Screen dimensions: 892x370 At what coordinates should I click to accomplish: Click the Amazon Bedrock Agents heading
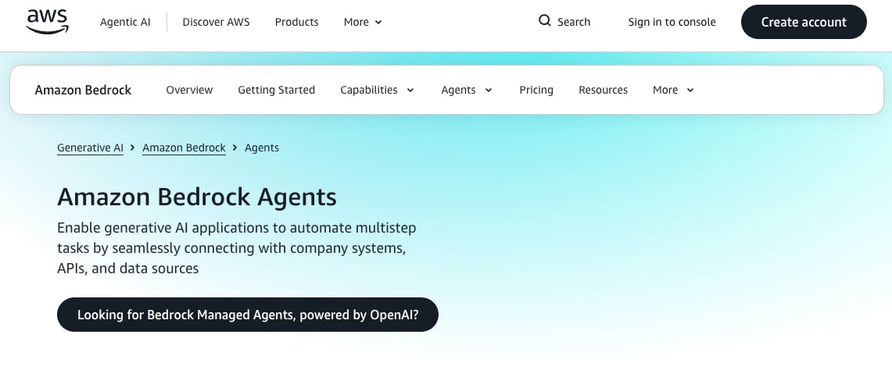tap(197, 197)
